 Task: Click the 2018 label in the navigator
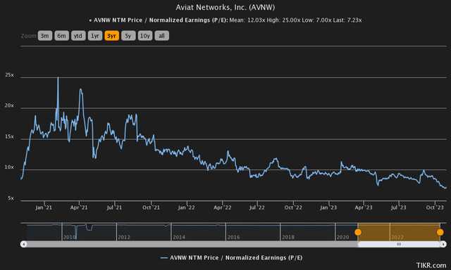288,237
